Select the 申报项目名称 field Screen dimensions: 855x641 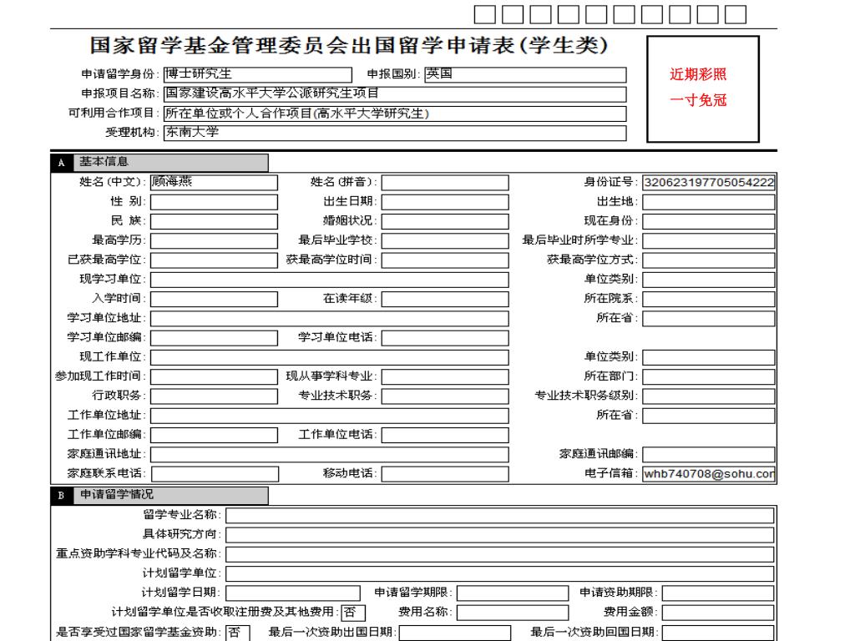[x=393, y=94]
